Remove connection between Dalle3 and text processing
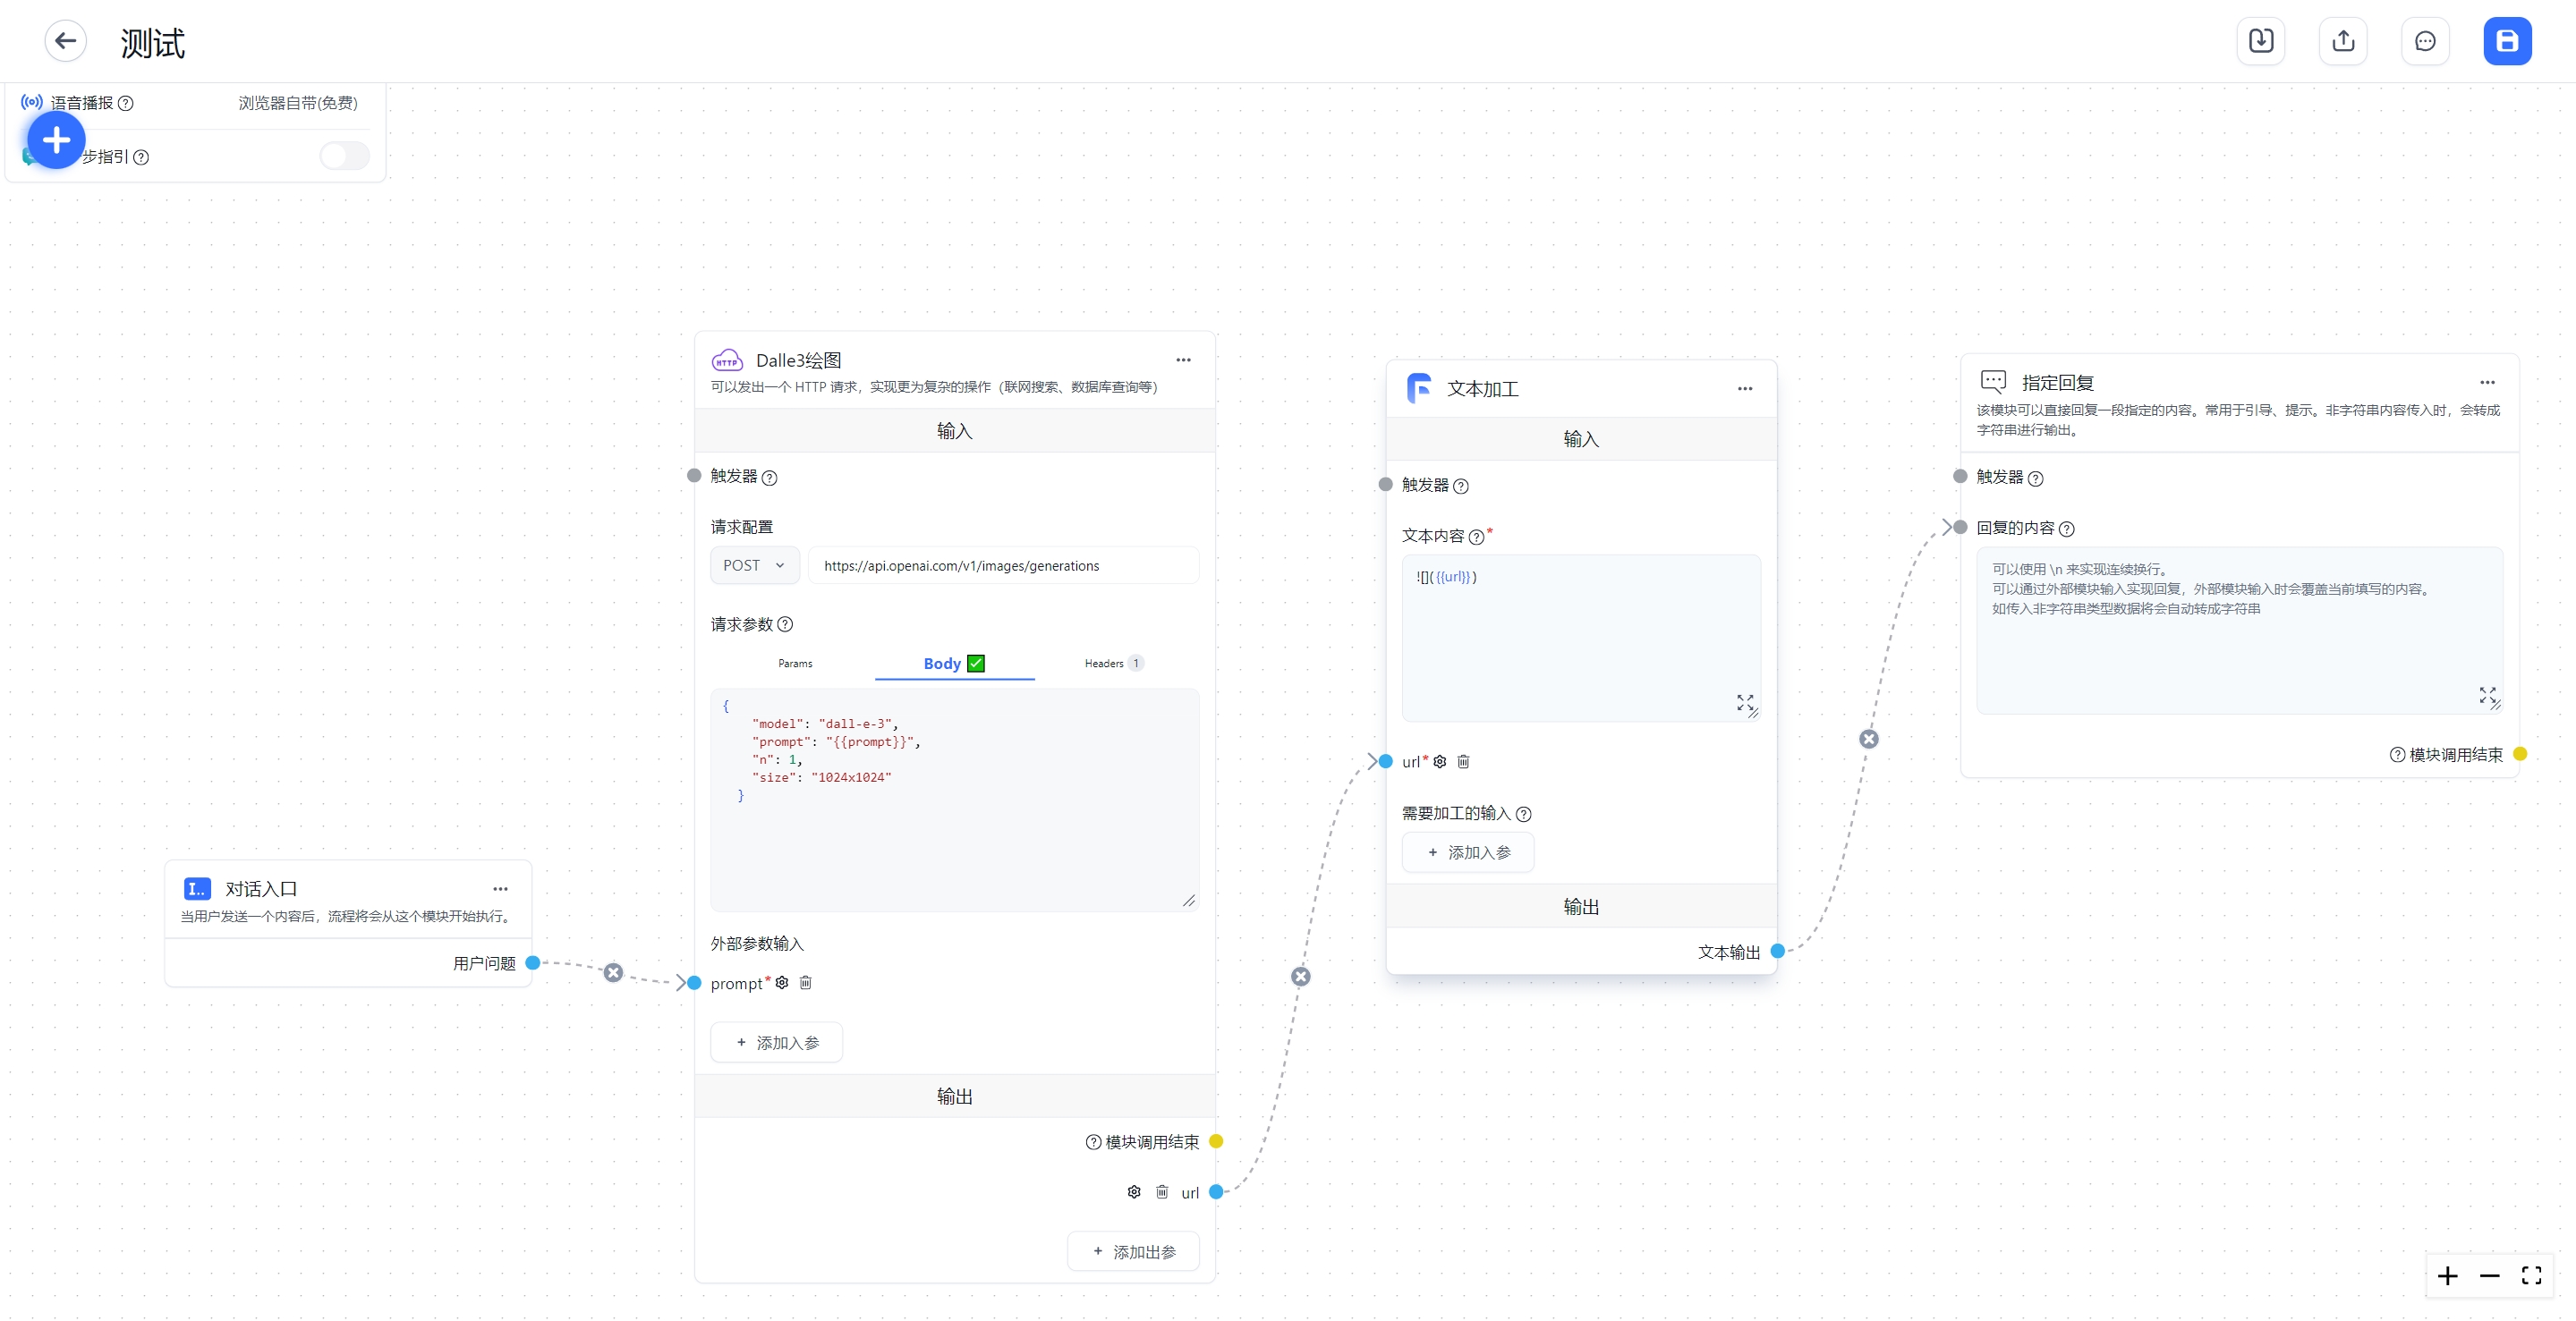2576x1321 pixels. click(1300, 977)
